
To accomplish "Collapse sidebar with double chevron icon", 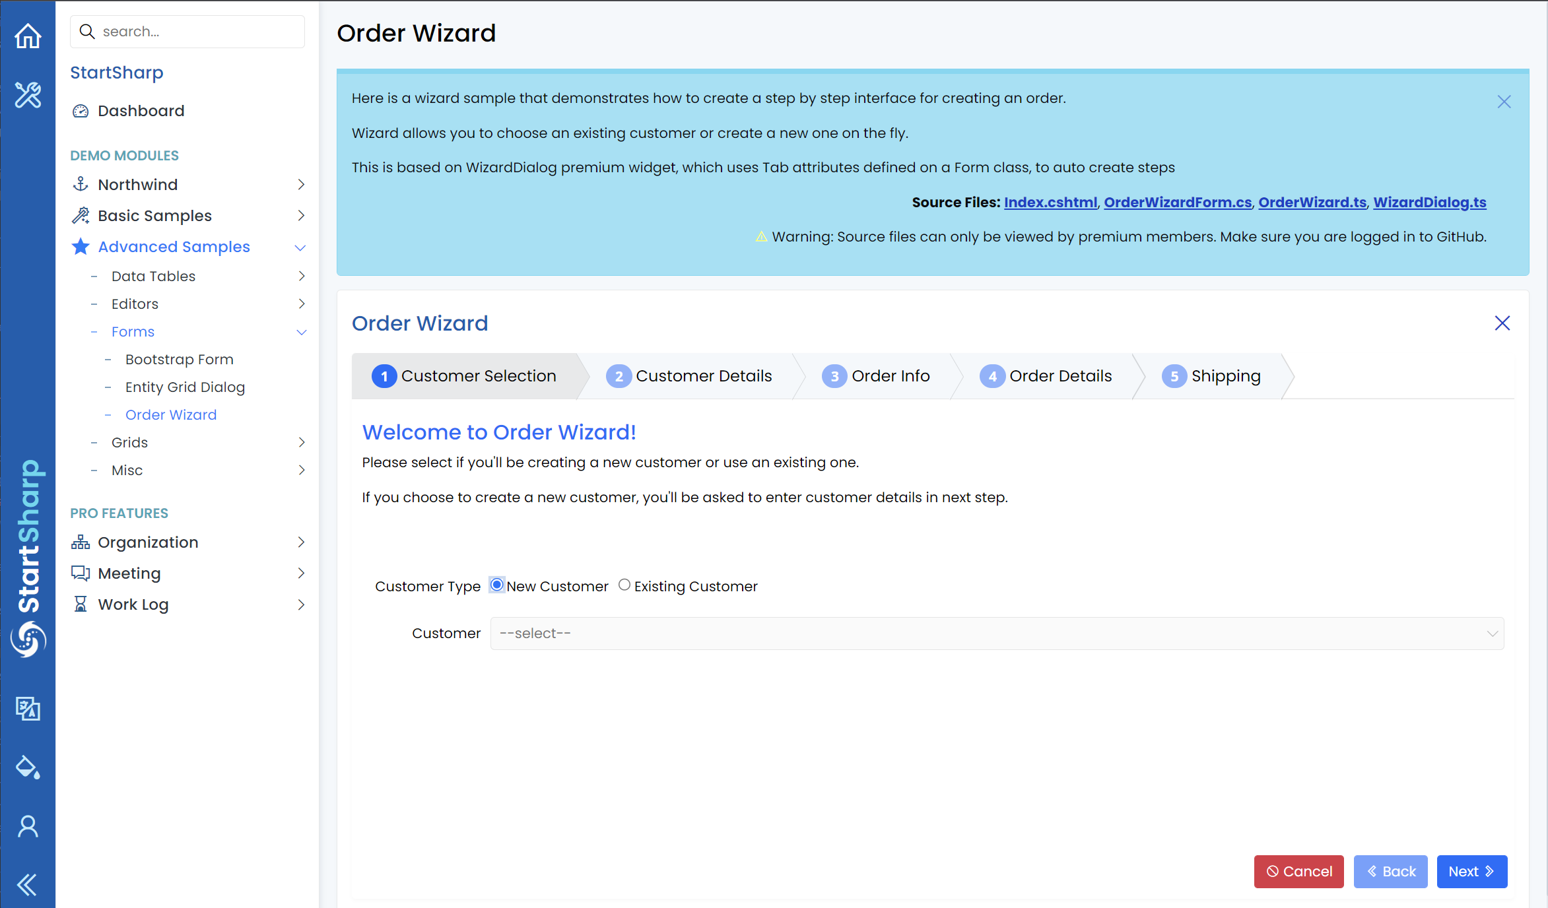I will (28, 884).
